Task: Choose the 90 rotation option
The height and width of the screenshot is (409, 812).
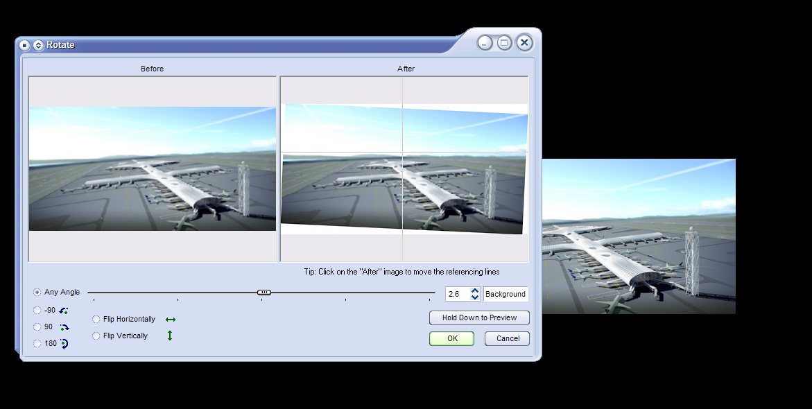Action: click(x=37, y=327)
